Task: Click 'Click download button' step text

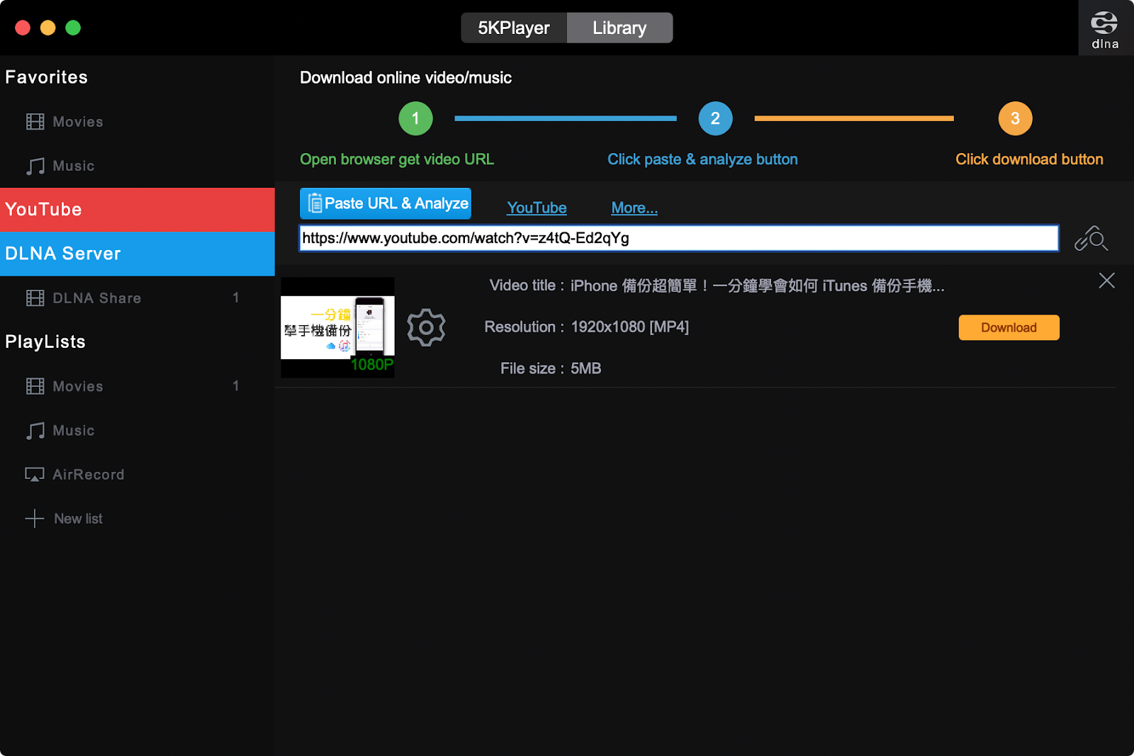Action: click(1029, 159)
